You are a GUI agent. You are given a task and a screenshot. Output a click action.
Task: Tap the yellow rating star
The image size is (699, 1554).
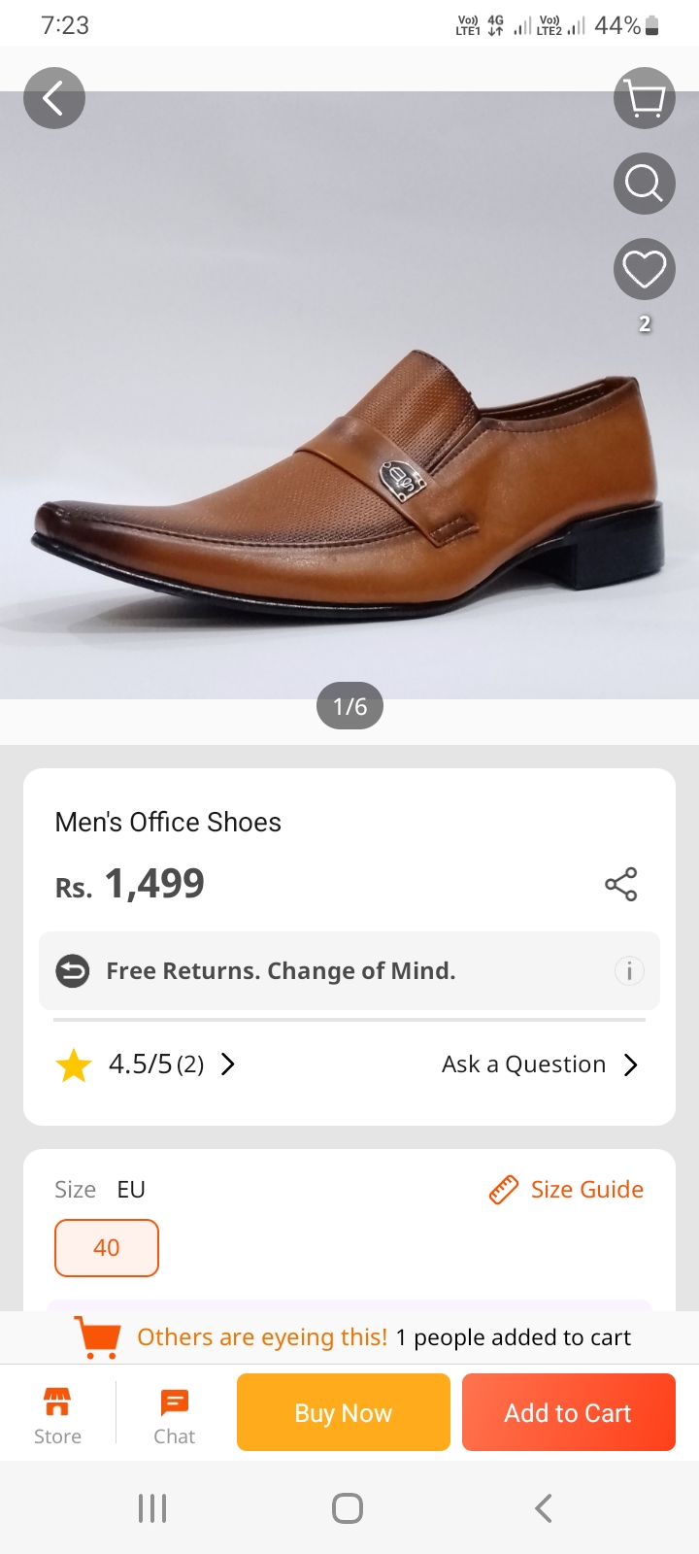(x=74, y=1065)
